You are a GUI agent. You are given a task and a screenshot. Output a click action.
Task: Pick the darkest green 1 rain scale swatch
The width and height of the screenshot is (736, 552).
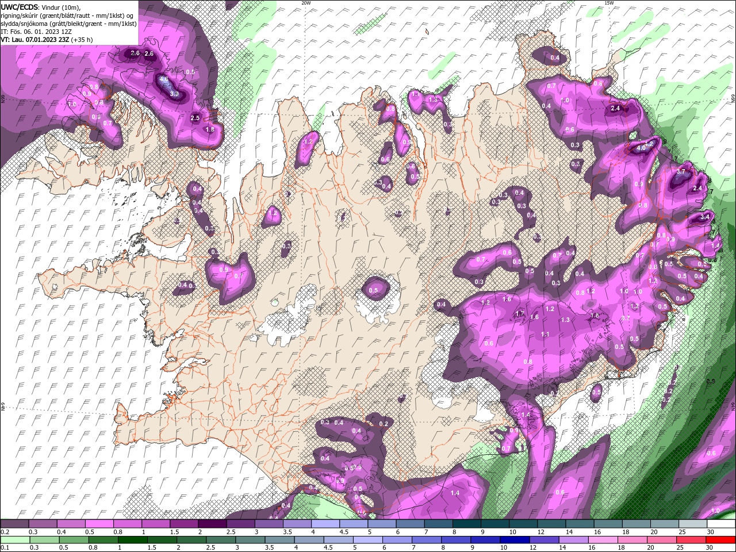pos(132,540)
